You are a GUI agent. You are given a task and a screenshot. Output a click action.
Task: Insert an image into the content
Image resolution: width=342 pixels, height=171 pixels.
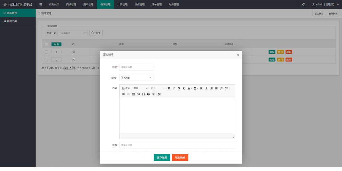[139, 94]
